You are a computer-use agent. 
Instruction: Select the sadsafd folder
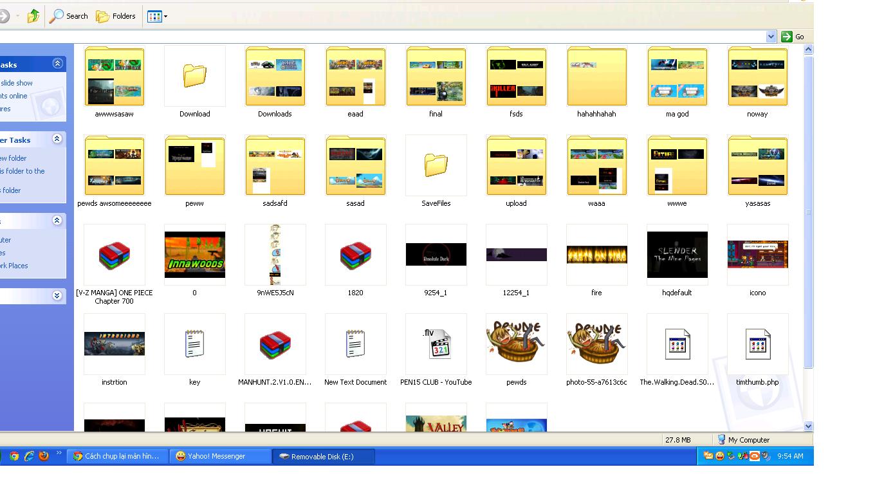point(275,172)
